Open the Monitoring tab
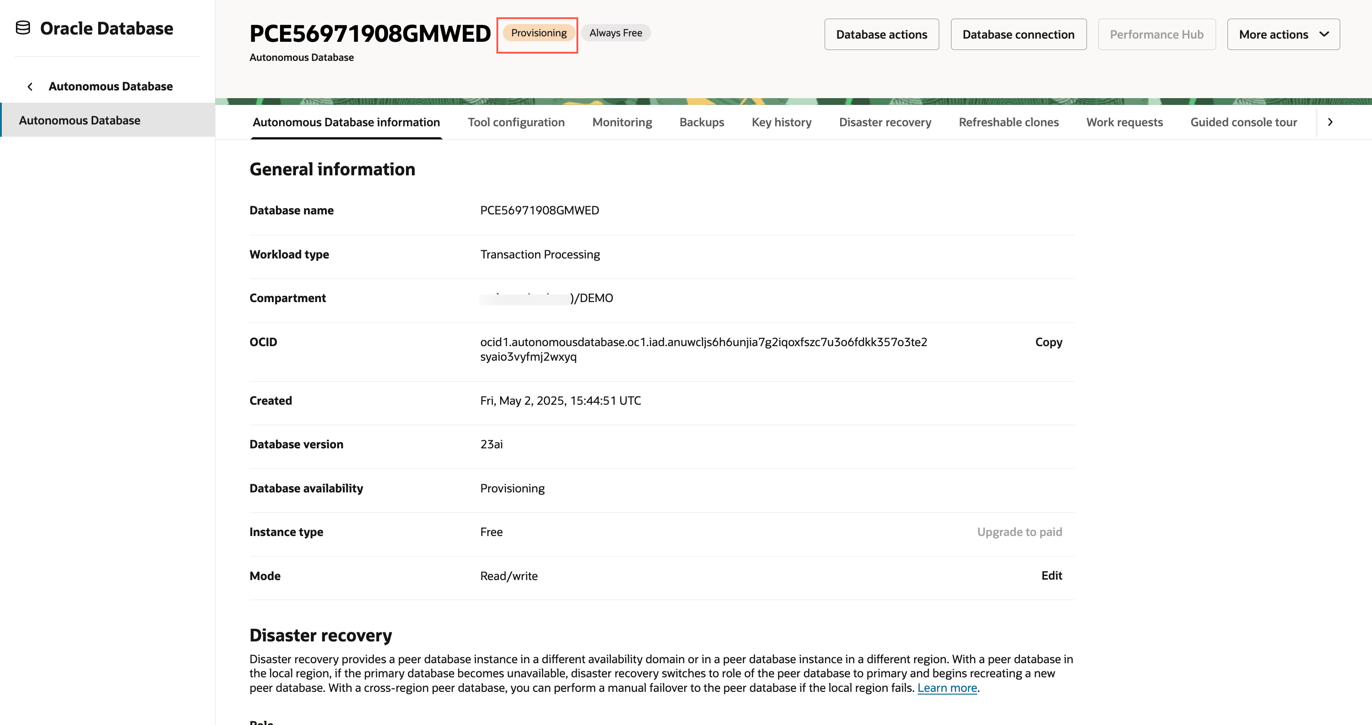The height and width of the screenshot is (725, 1372). click(621, 123)
